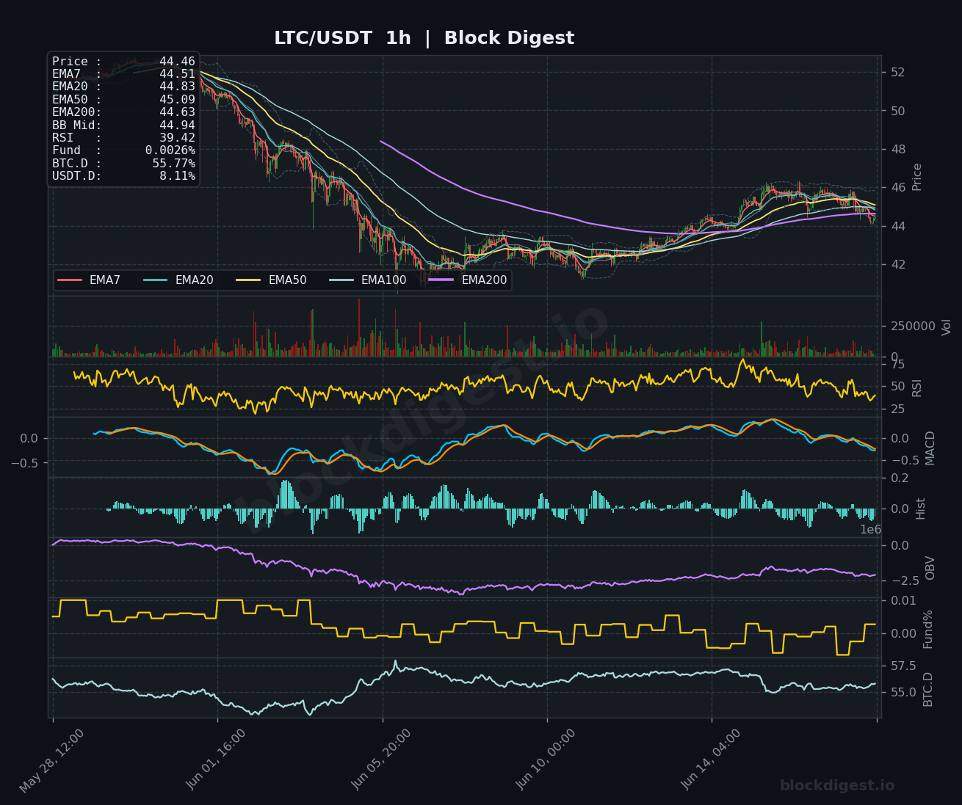Click the RSI panel axis label
The width and height of the screenshot is (962, 805).
pos(917,387)
